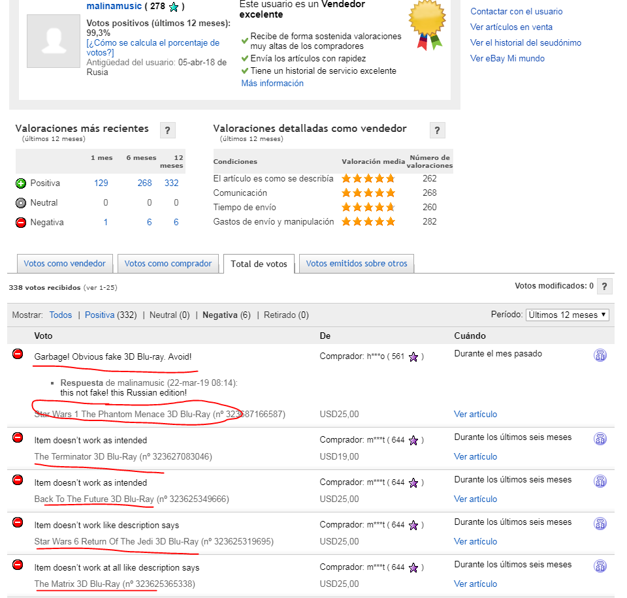Open help for Valoraciones más recientes

click(168, 131)
